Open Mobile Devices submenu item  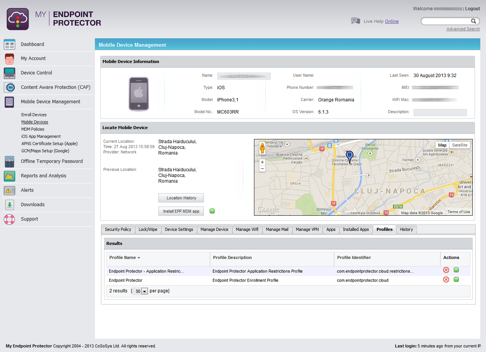point(35,122)
